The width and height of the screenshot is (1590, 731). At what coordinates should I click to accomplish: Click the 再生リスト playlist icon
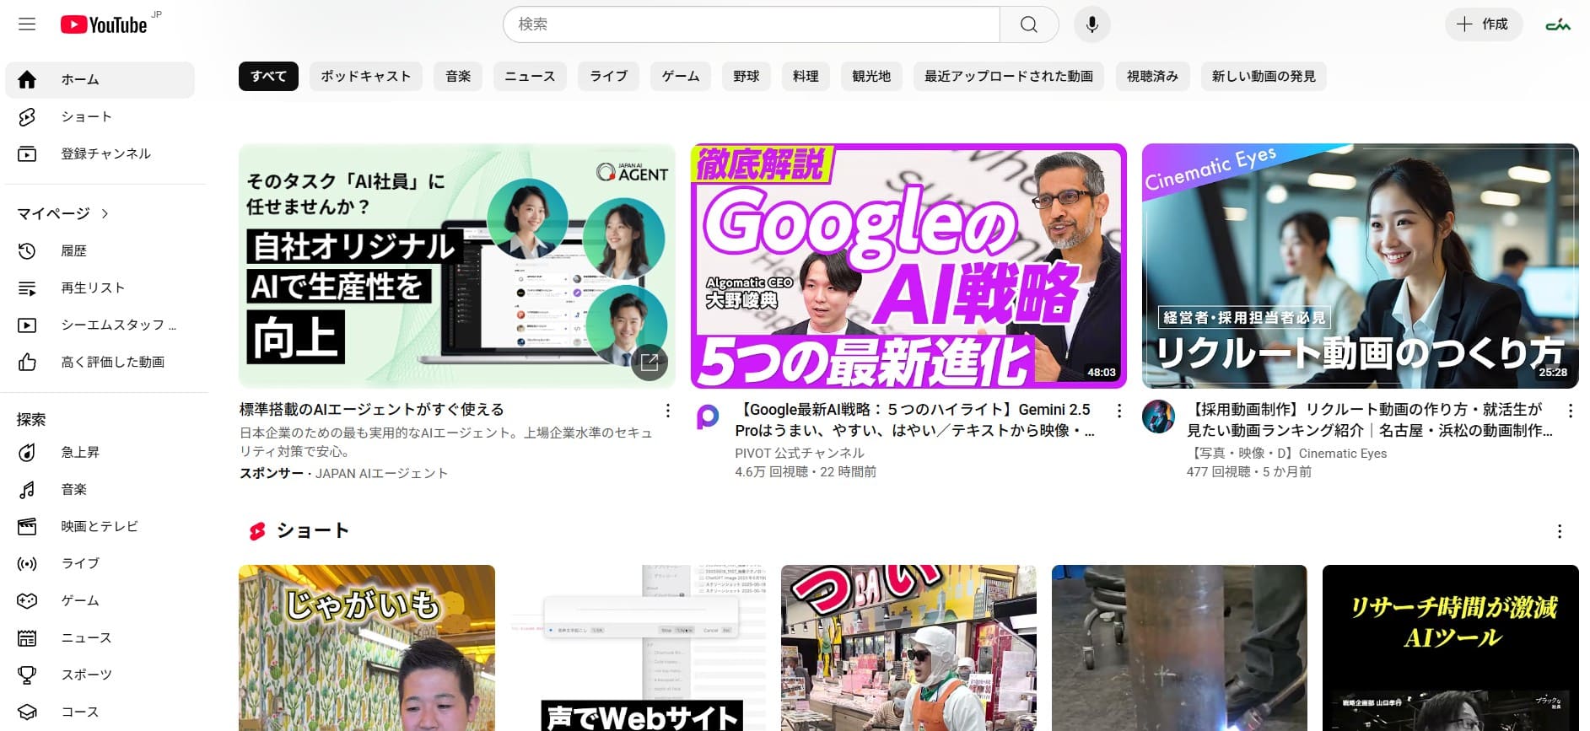tap(27, 288)
